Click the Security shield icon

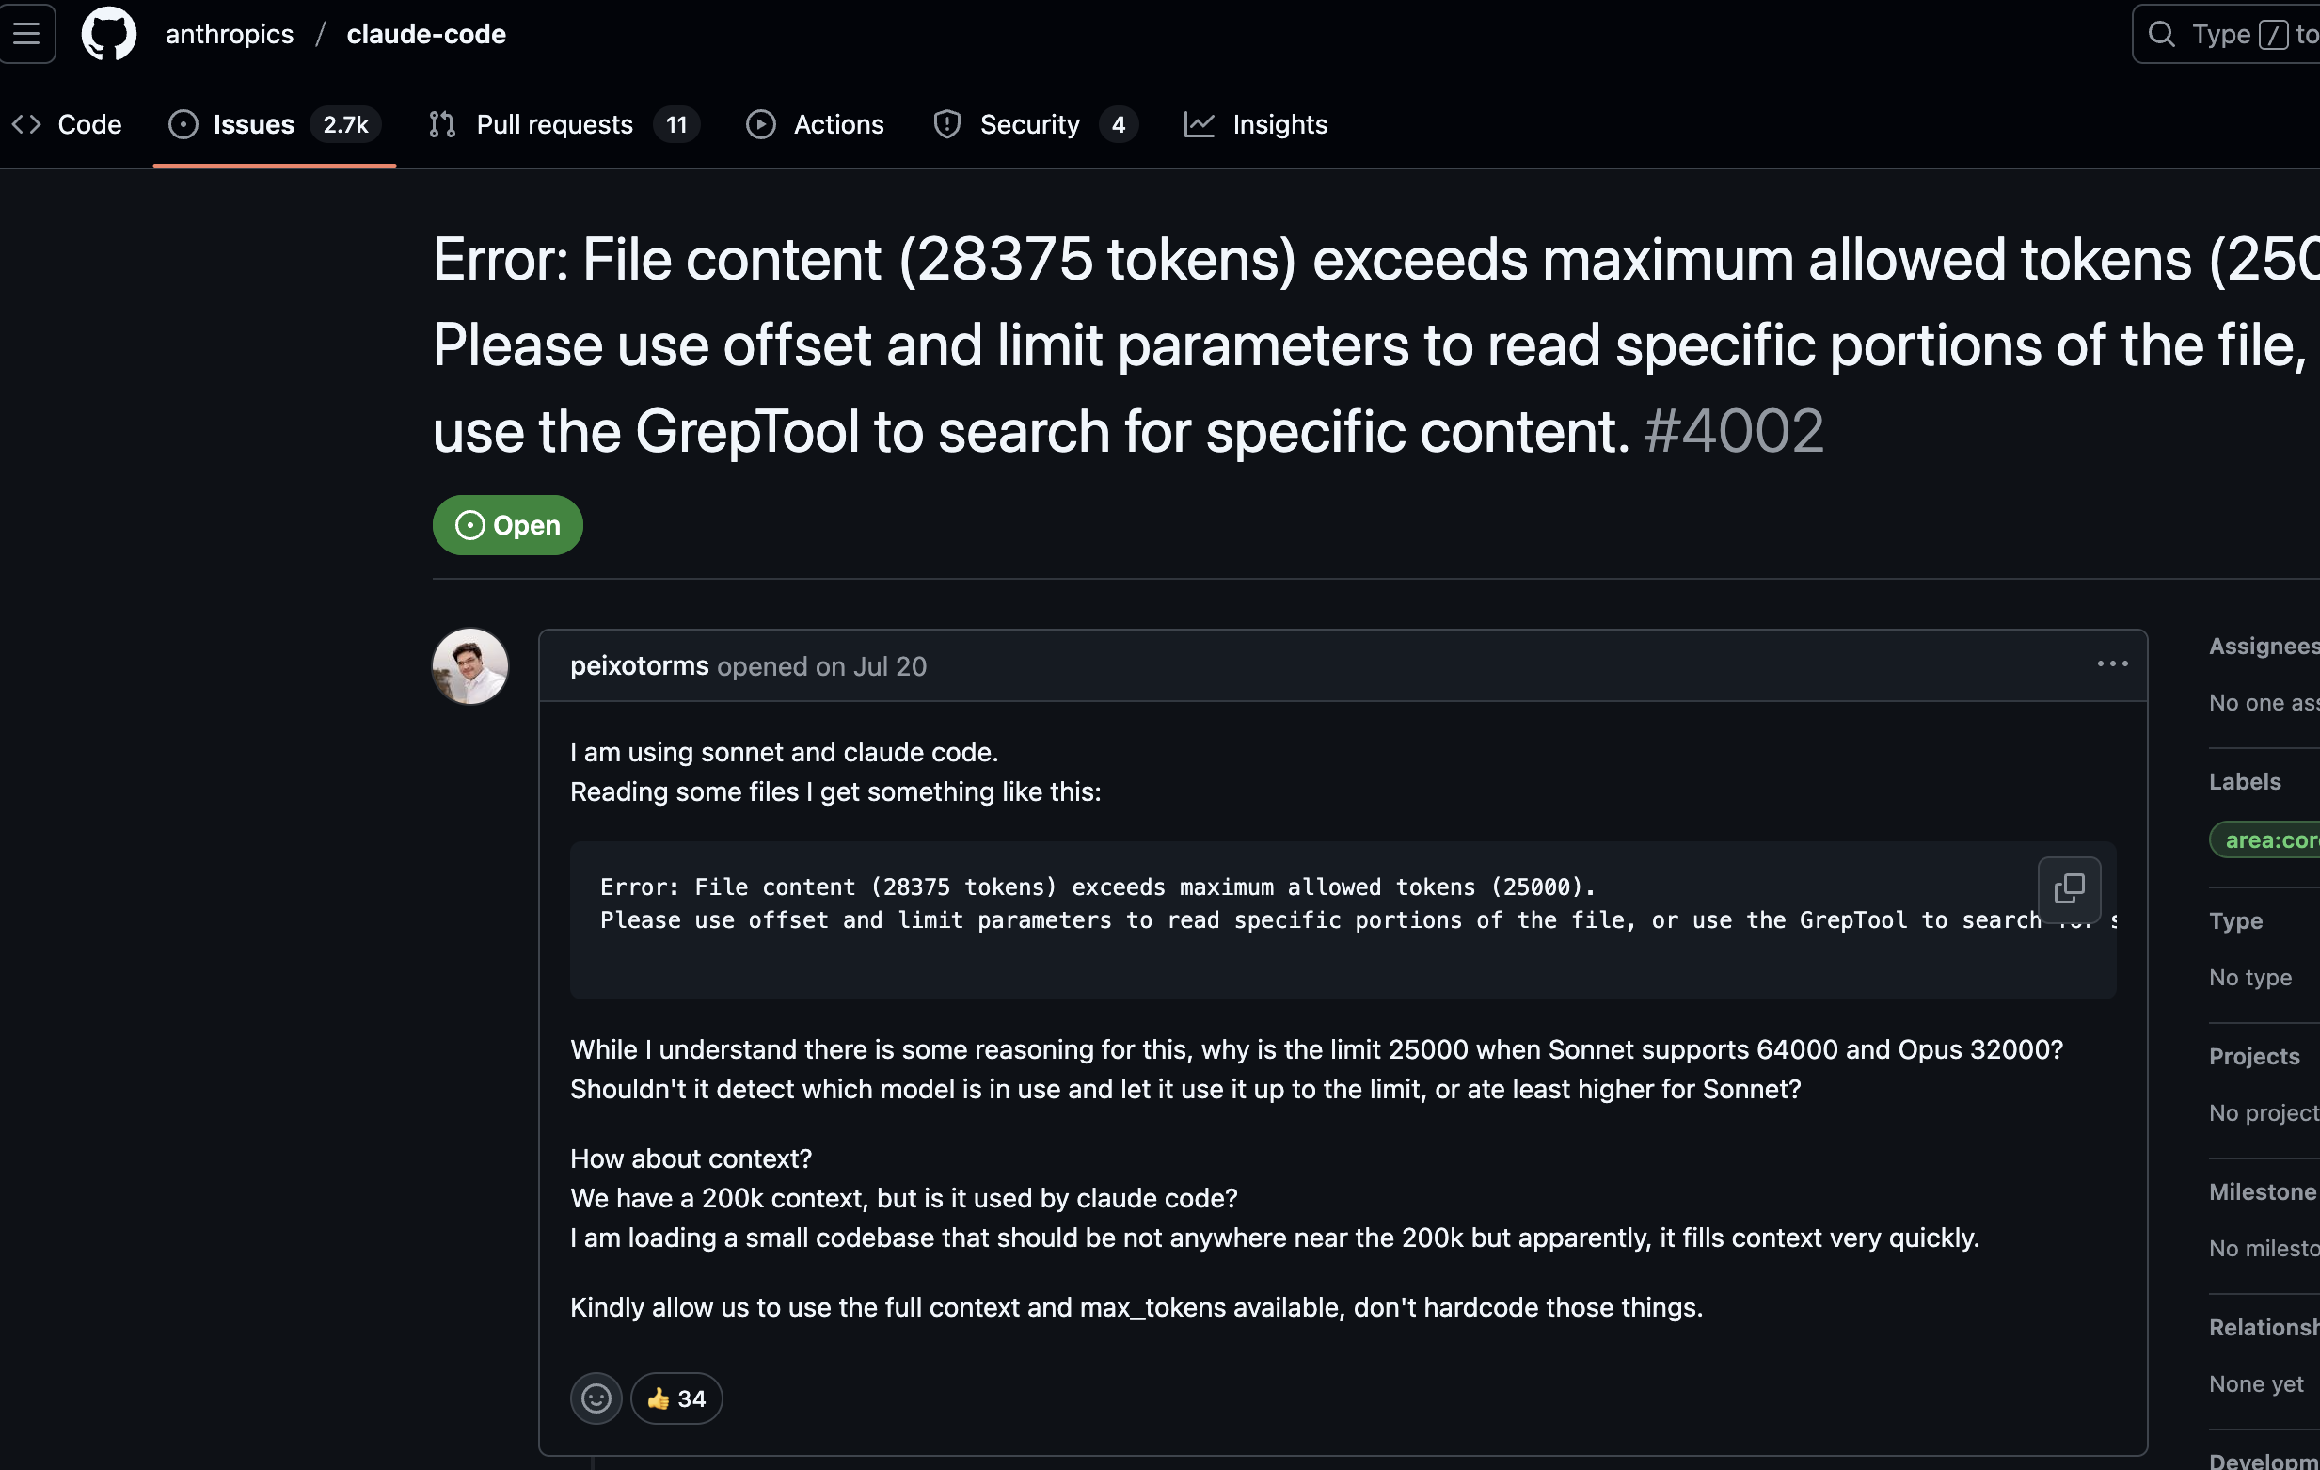pyautogui.click(x=947, y=124)
